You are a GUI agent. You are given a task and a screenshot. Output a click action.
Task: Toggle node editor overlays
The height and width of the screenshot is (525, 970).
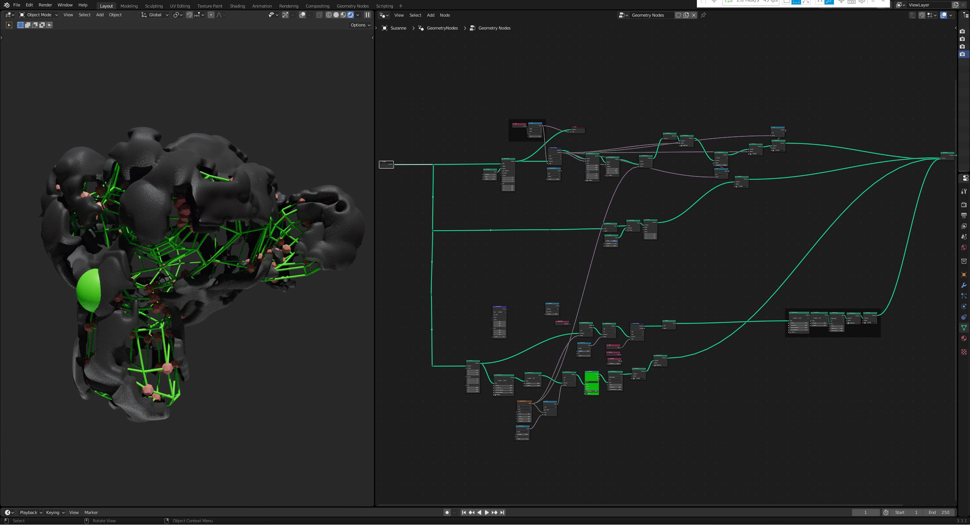(943, 15)
